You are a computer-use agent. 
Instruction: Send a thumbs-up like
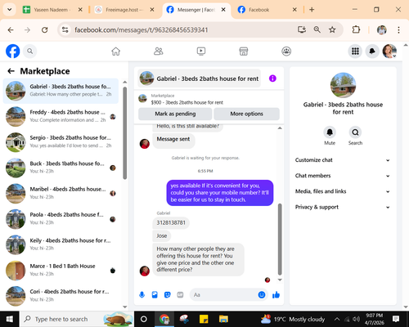[x=276, y=294]
